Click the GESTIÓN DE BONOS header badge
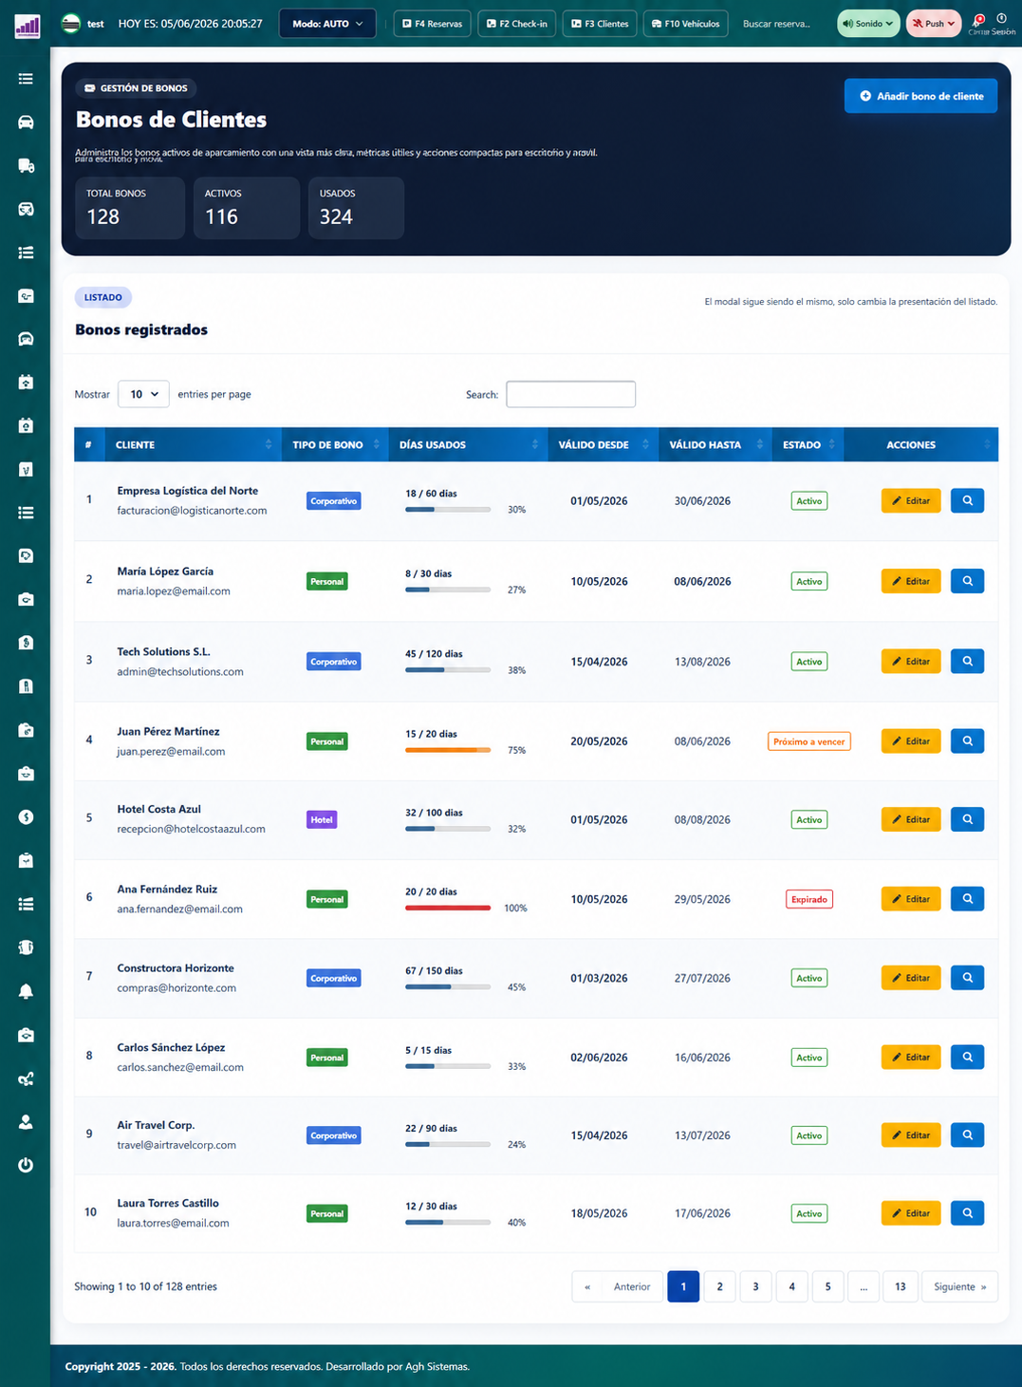Viewport: 1022px width, 1387px height. point(136,88)
